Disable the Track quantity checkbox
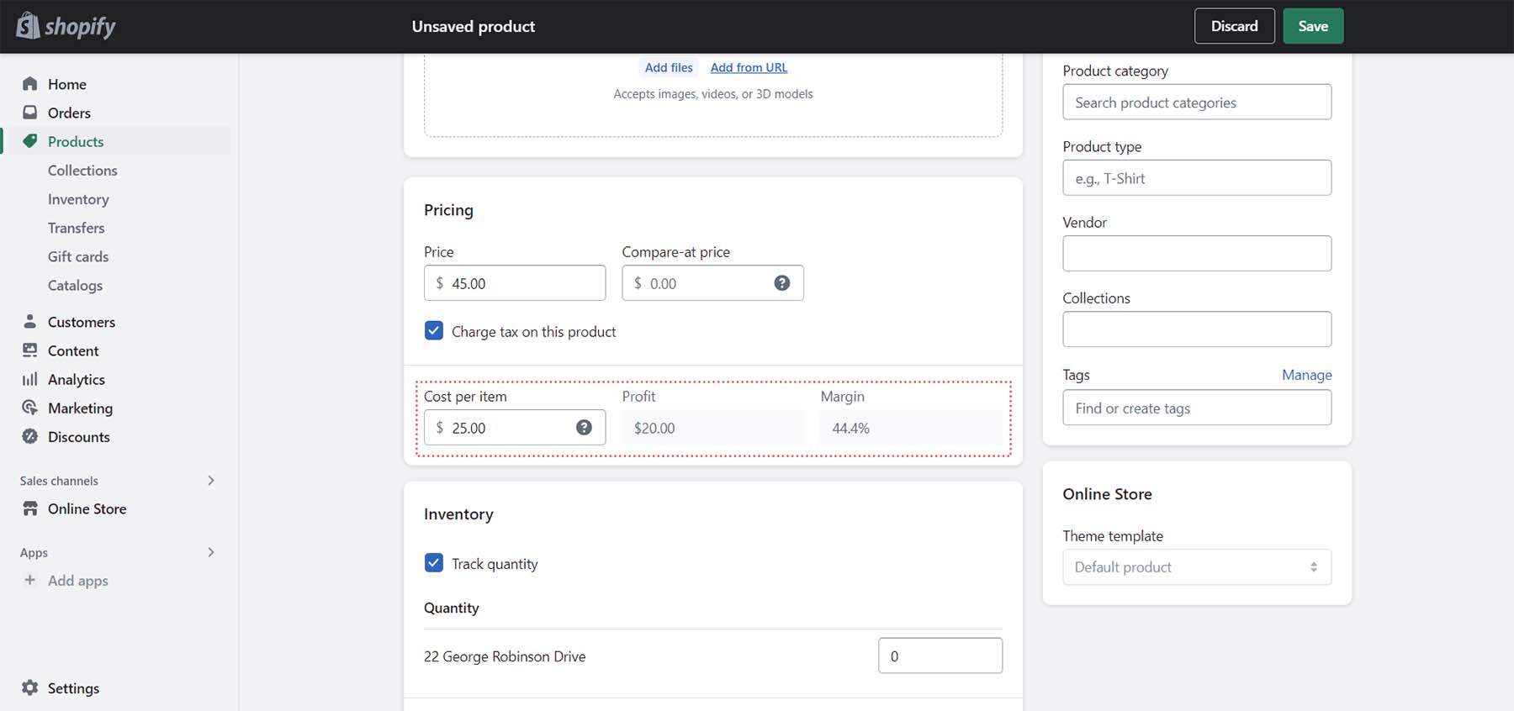 point(434,563)
